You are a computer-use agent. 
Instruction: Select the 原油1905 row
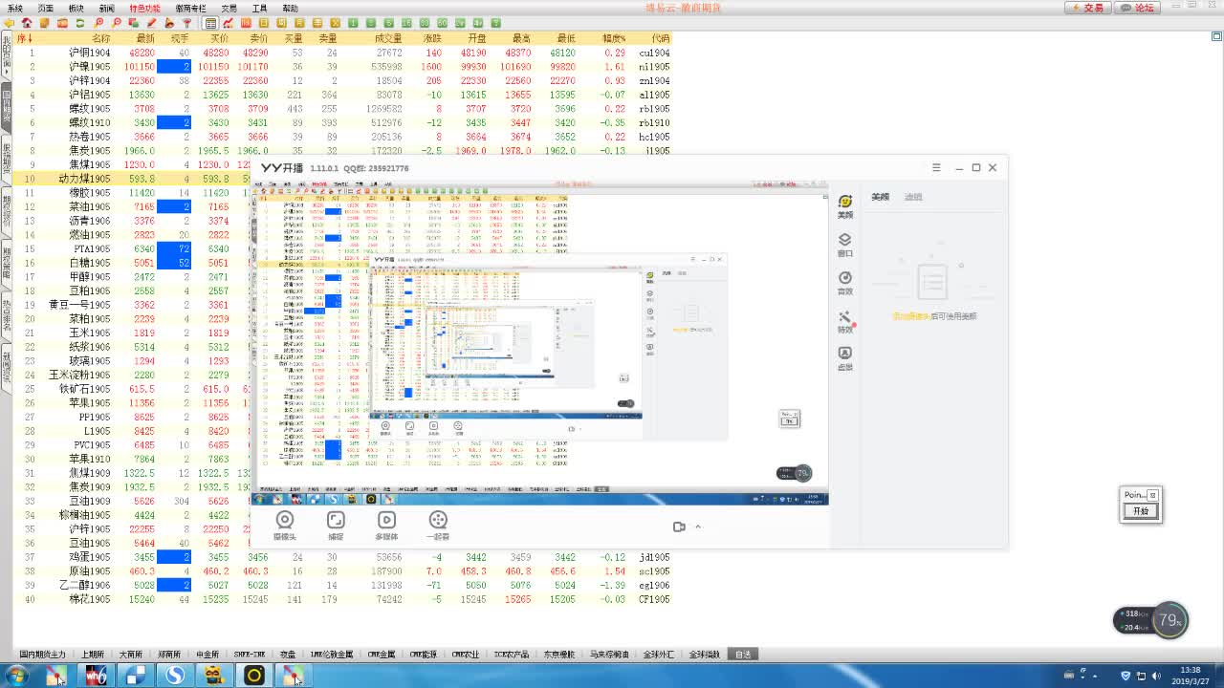pyautogui.click(x=342, y=570)
